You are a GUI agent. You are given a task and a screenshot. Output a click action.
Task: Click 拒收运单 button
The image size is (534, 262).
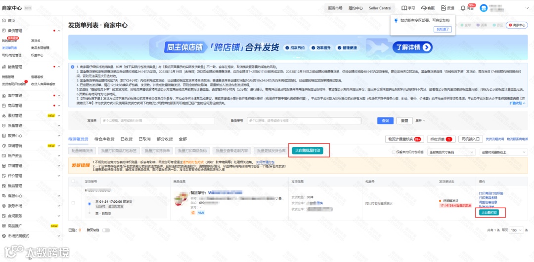click(x=441, y=139)
